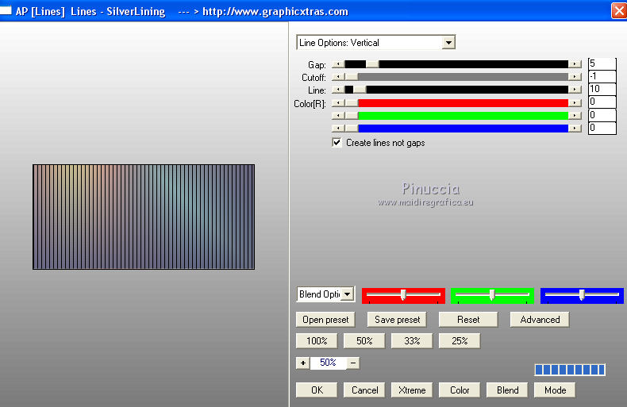Click the blue segmented progress bar

pyautogui.click(x=570, y=370)
